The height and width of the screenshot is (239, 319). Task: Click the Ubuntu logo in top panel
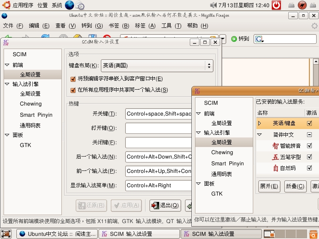pyautogui.click(x=6, y=5)
